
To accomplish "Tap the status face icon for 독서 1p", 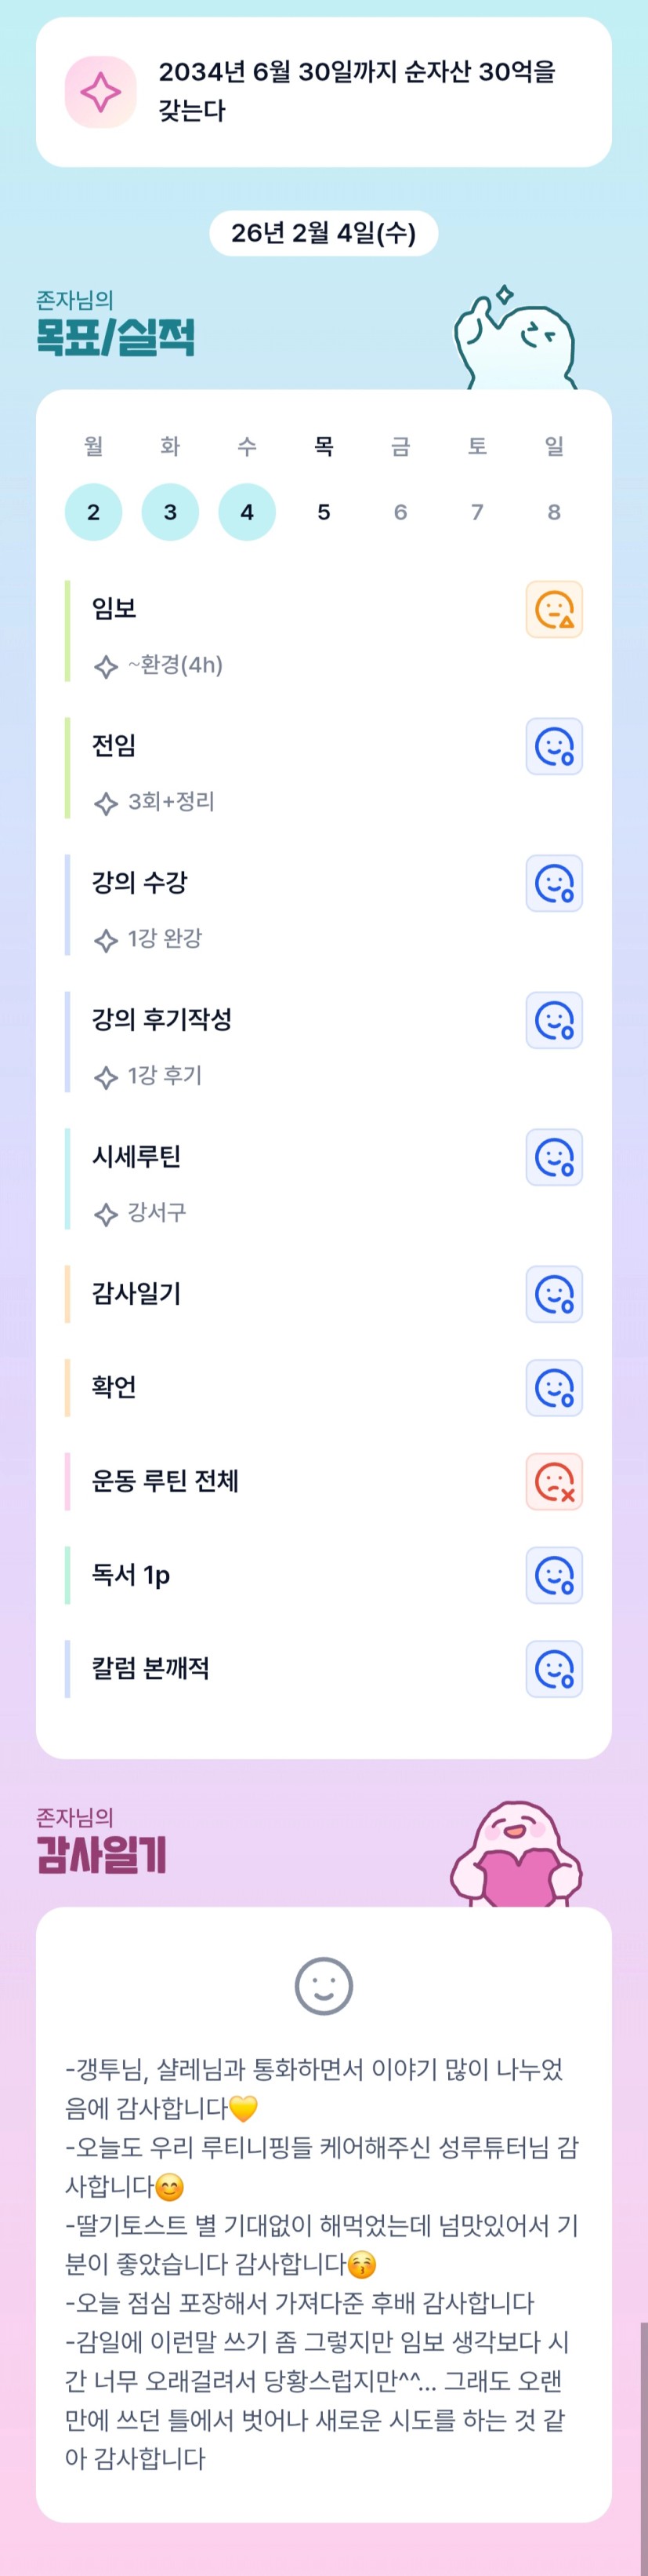I will tap(554, 1575).
